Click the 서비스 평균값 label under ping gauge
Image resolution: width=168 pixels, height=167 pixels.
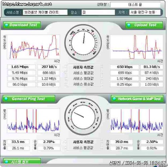[83, 148]
